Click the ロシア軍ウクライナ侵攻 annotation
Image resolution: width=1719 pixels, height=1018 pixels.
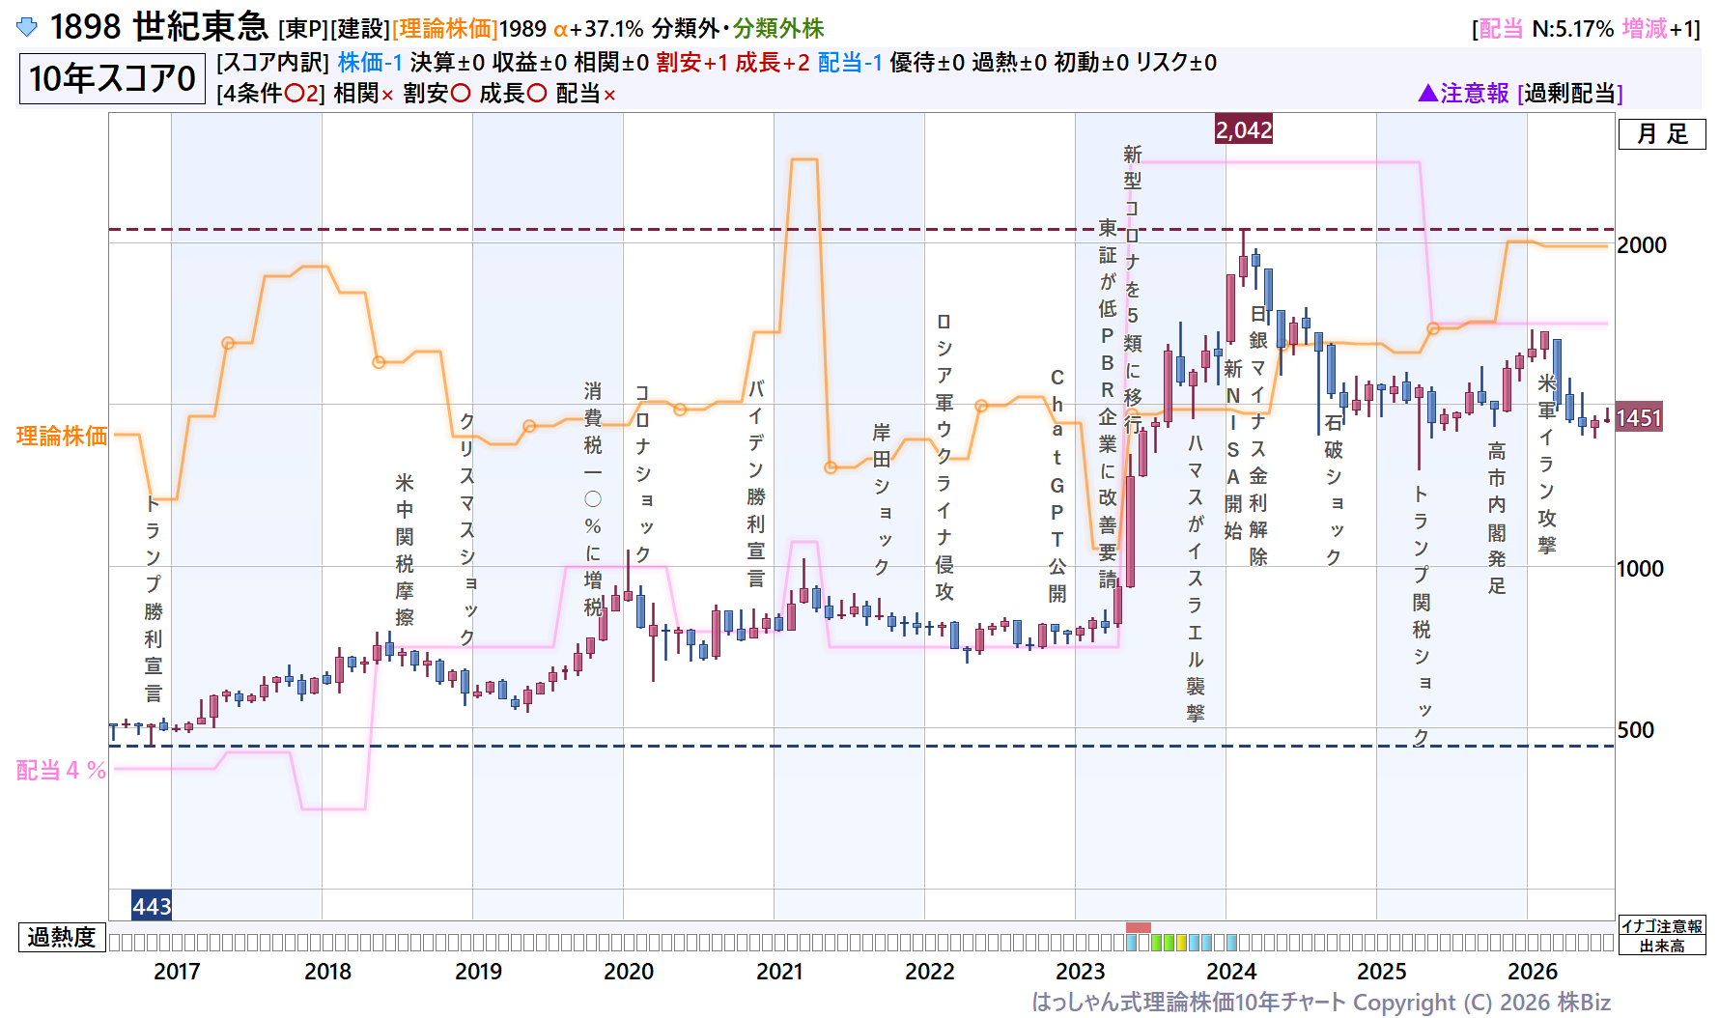[944, 458]
